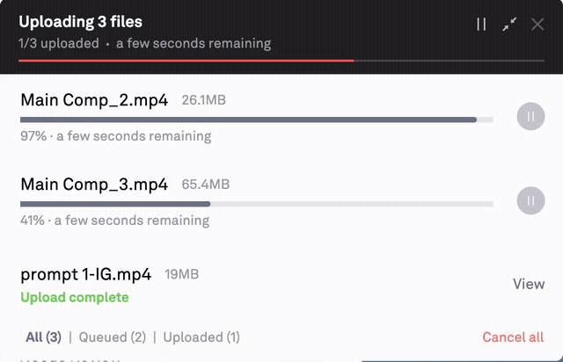Pause the Main Comp_3.mp4 upload
This screenshot has height=362, width=563.
[x=530, y=200]
